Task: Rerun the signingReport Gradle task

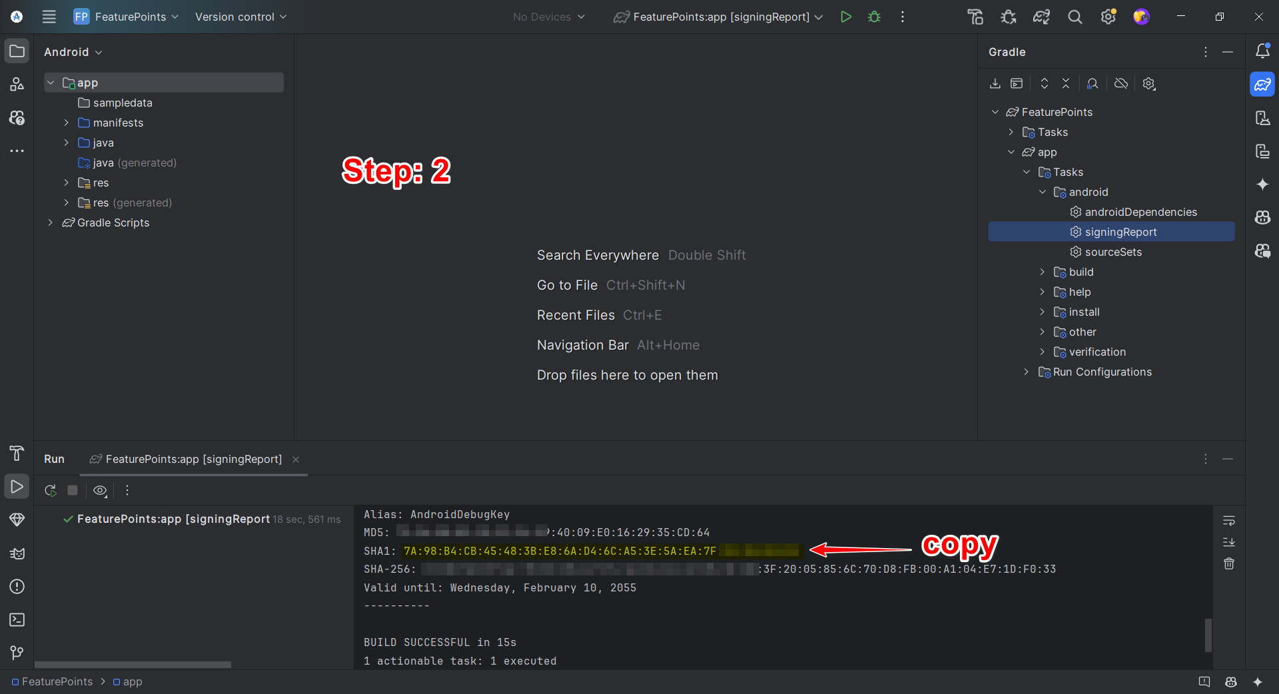Action: [50, 491]
